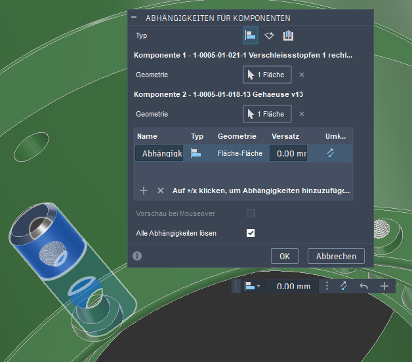
Task: Clear Komponente 1 geometry selection
Action: 302,75
